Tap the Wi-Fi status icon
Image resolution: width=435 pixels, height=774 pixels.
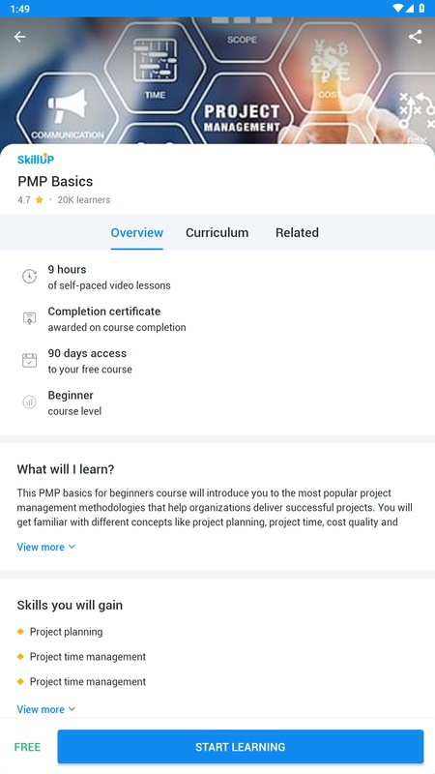397,9
